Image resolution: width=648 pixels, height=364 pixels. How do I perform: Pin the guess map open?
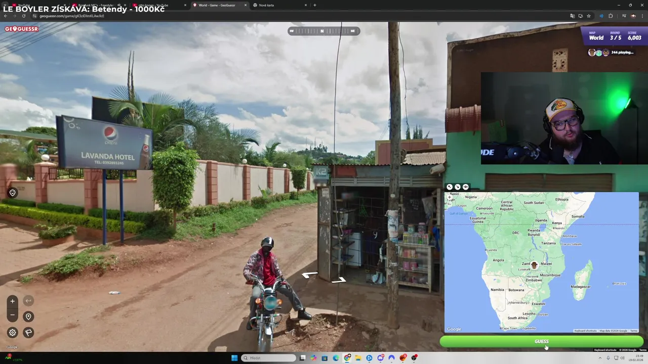pos(465,187)
